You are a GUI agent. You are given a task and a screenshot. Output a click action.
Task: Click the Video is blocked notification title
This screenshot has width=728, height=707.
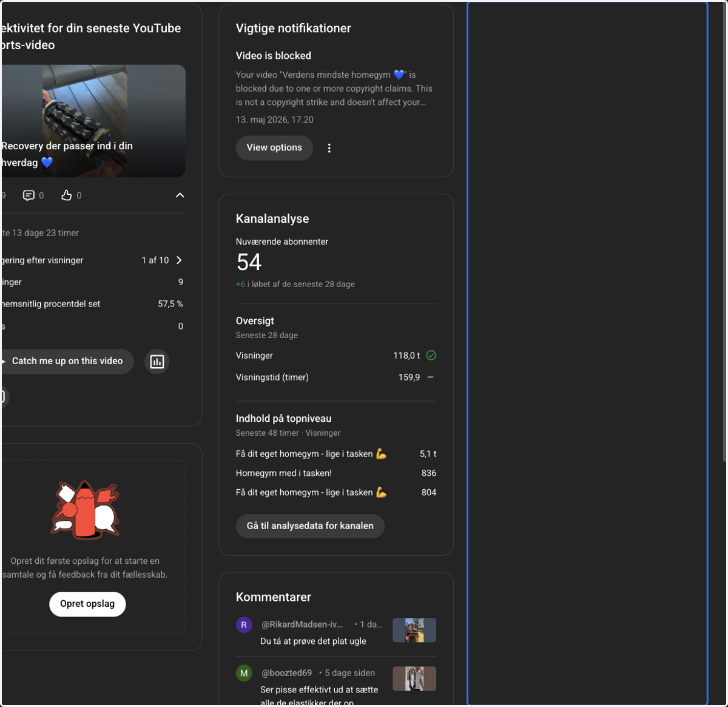274,56
